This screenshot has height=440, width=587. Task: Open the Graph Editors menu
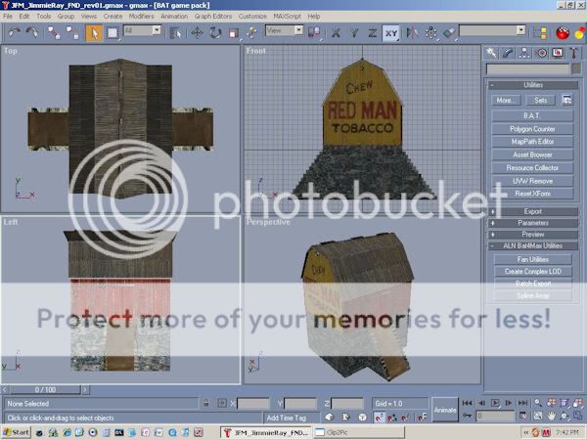coord(213,17)
